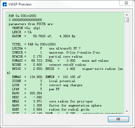The height and width of the screenshot is (128, 135).
Task: Click the RWIGS value 2.650
Action: pos(38,69)
